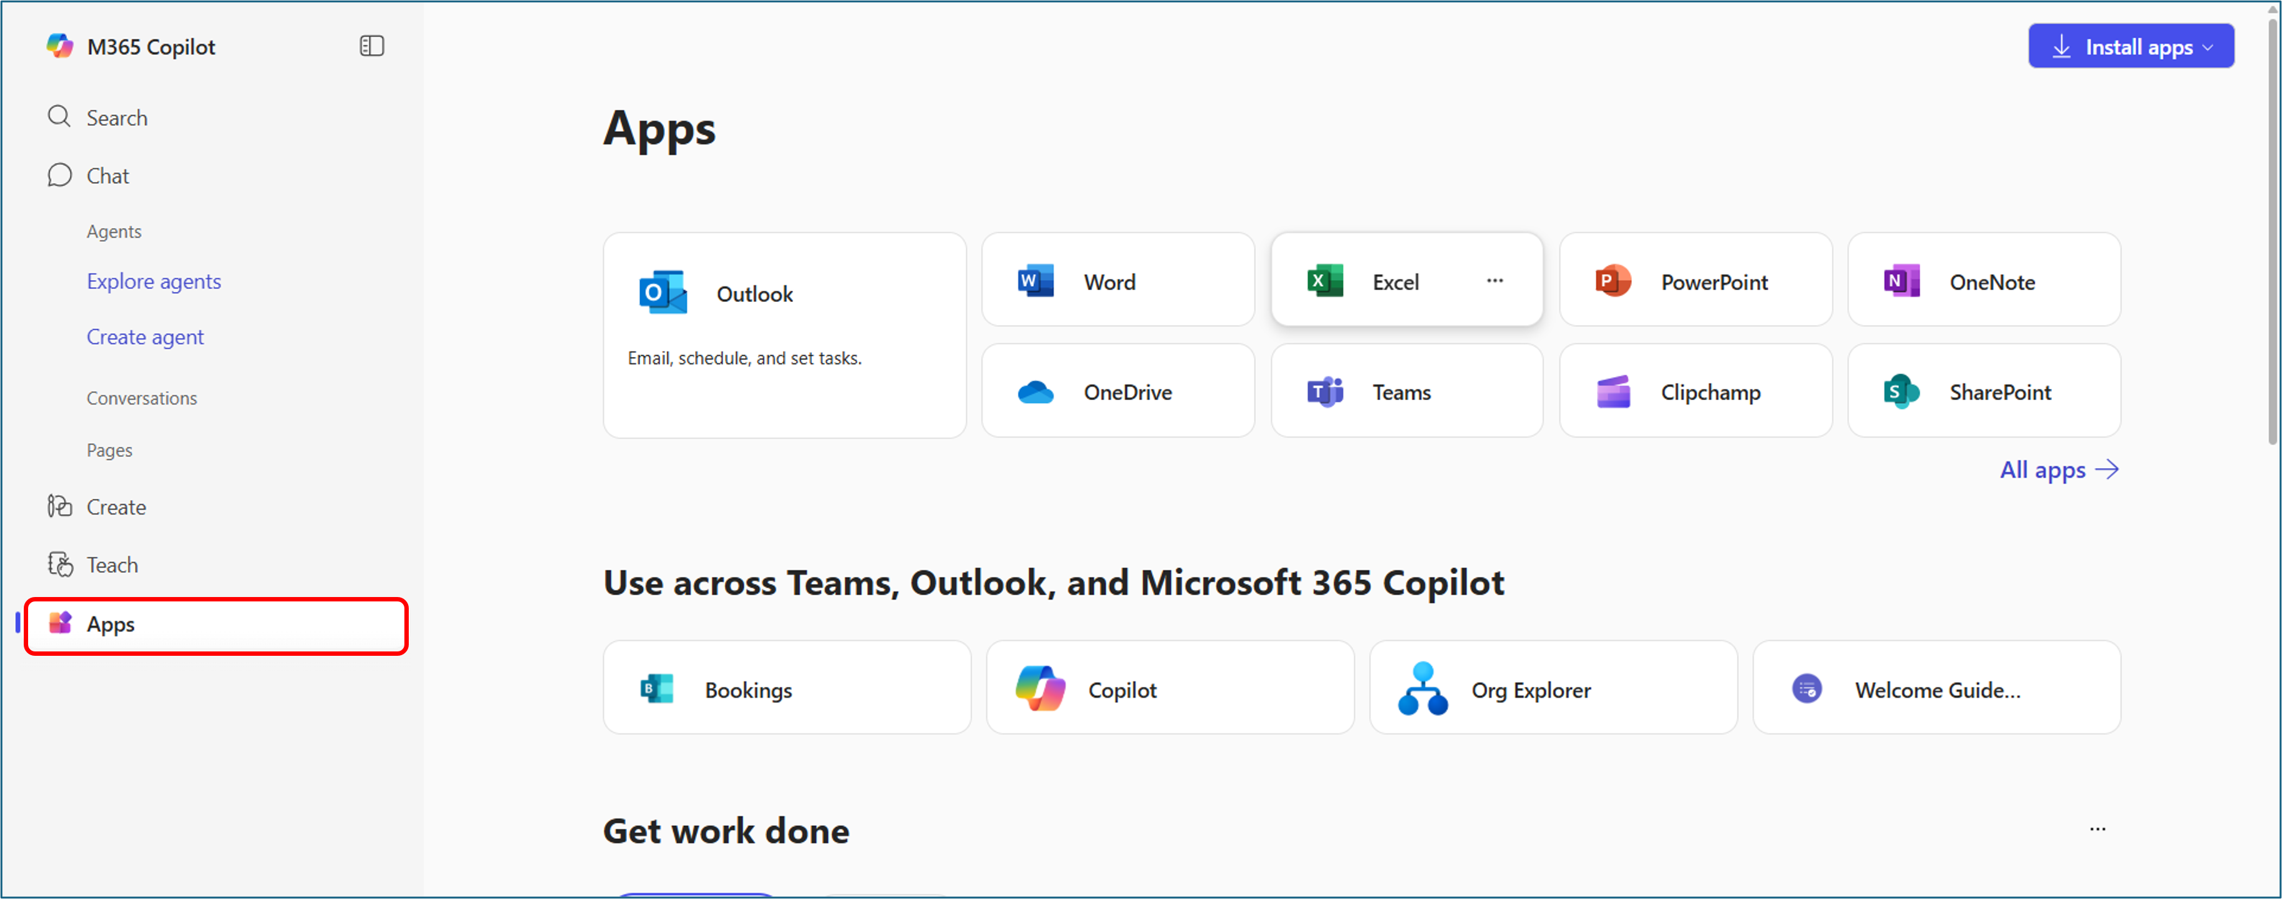Open the Outlook app

pos(783,293)
